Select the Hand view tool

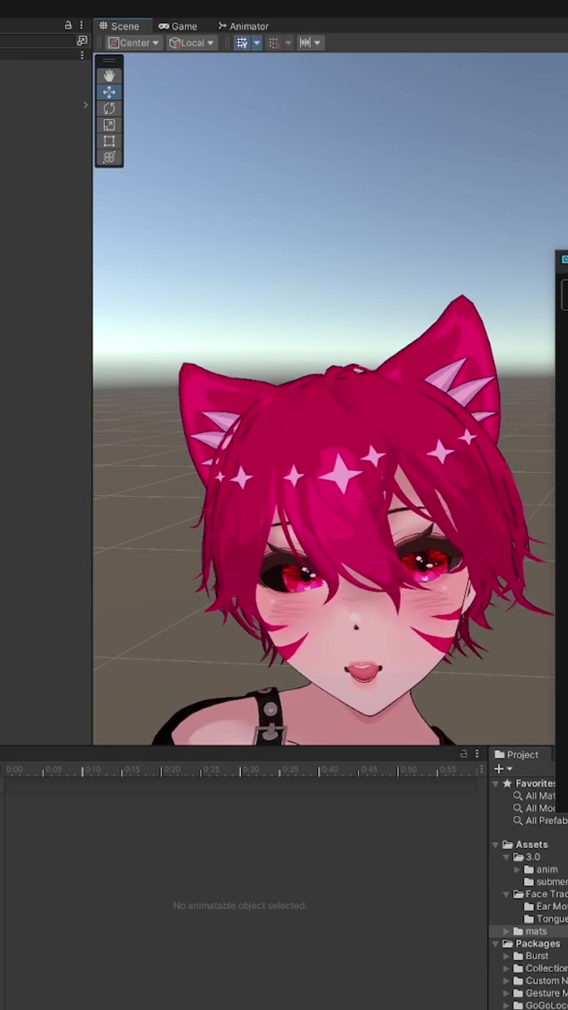pos(109,76)
